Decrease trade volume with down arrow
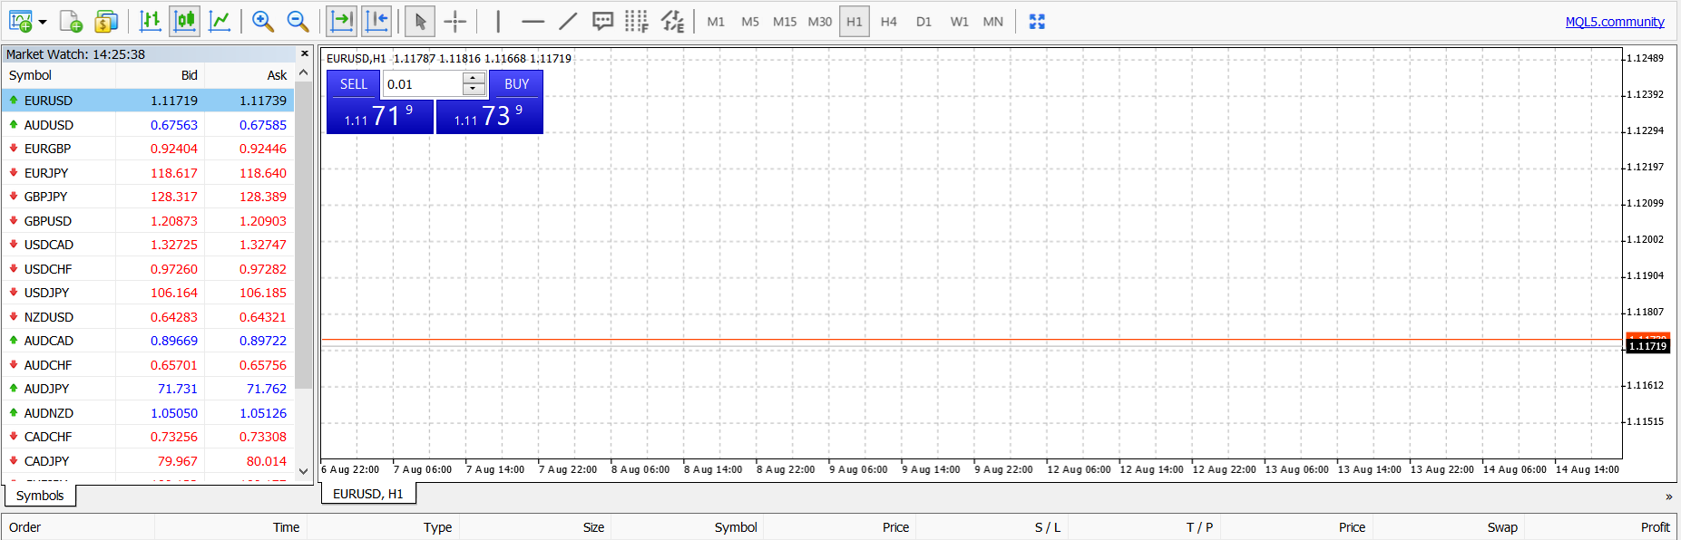Image resolution: width=1681 pixels, height=540 pixels. (x=474, y=90)
